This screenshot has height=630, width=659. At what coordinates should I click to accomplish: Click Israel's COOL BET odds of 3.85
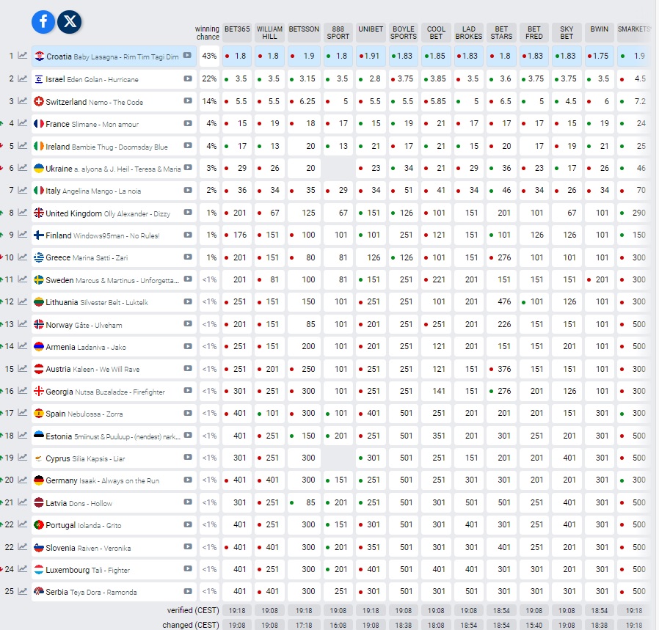click(436, 79)
